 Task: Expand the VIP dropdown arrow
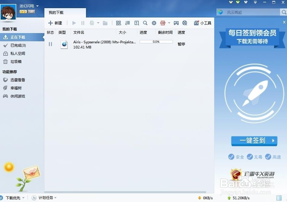168,23
